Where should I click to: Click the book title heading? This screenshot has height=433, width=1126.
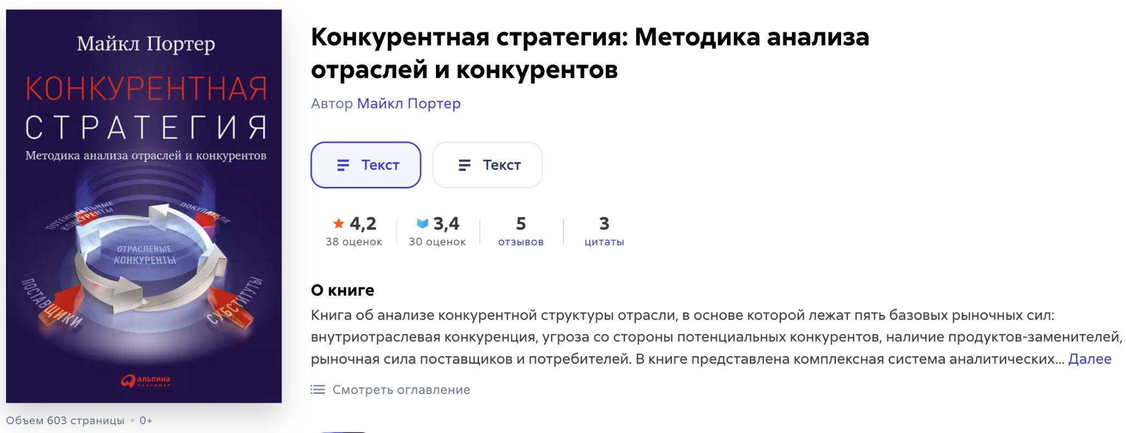click(590, 53)
